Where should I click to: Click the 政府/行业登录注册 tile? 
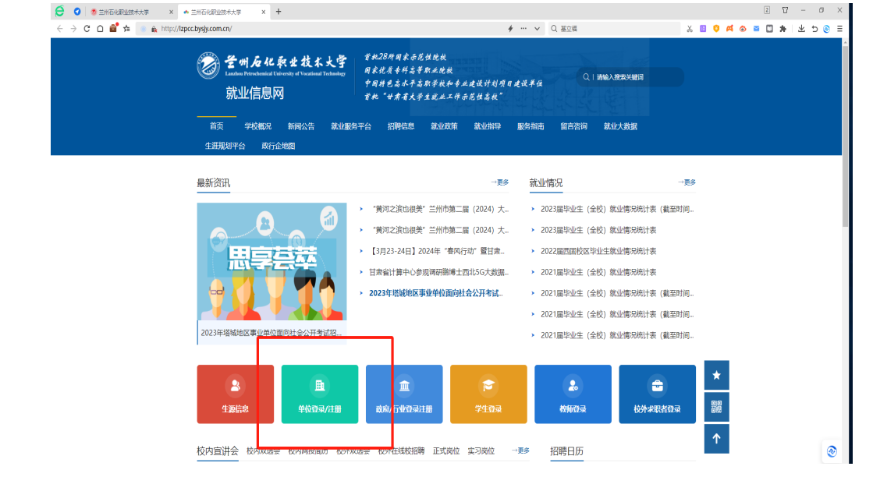pos(404,394)
